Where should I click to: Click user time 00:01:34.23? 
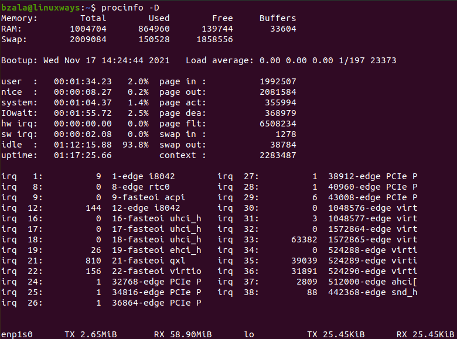(x=83, y=81)
